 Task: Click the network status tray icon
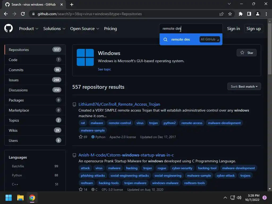pos(232,198)
